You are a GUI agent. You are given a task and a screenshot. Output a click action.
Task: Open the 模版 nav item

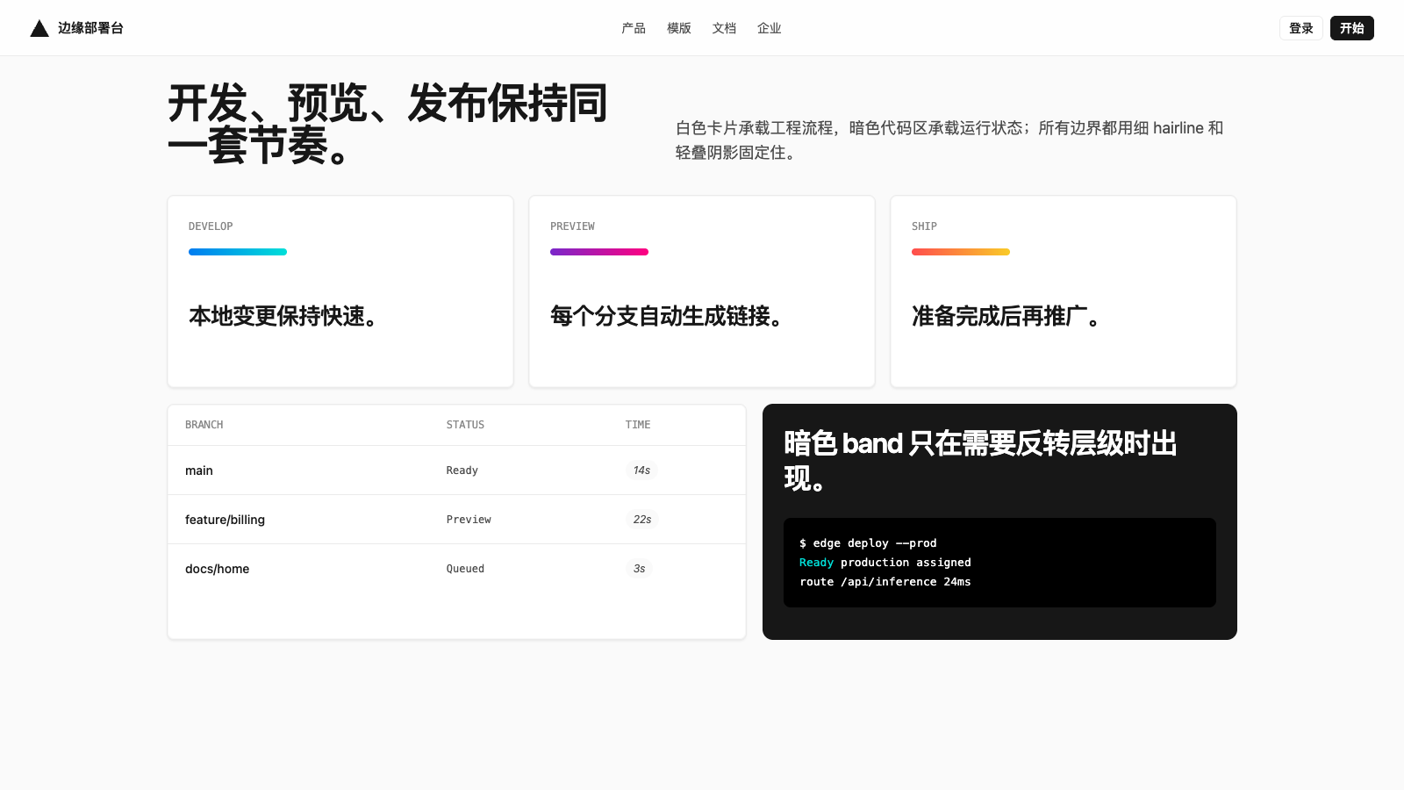(x=679, y=28)
